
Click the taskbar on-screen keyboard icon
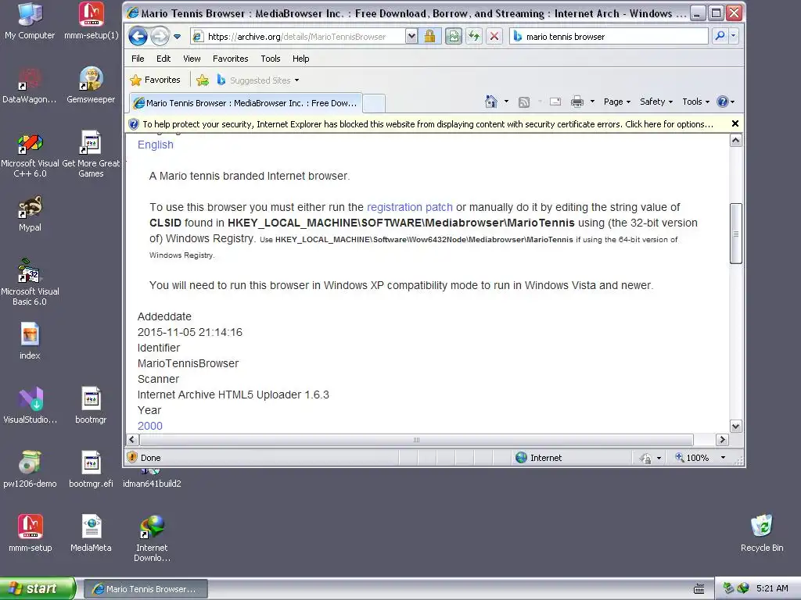(x=699, y=589)
